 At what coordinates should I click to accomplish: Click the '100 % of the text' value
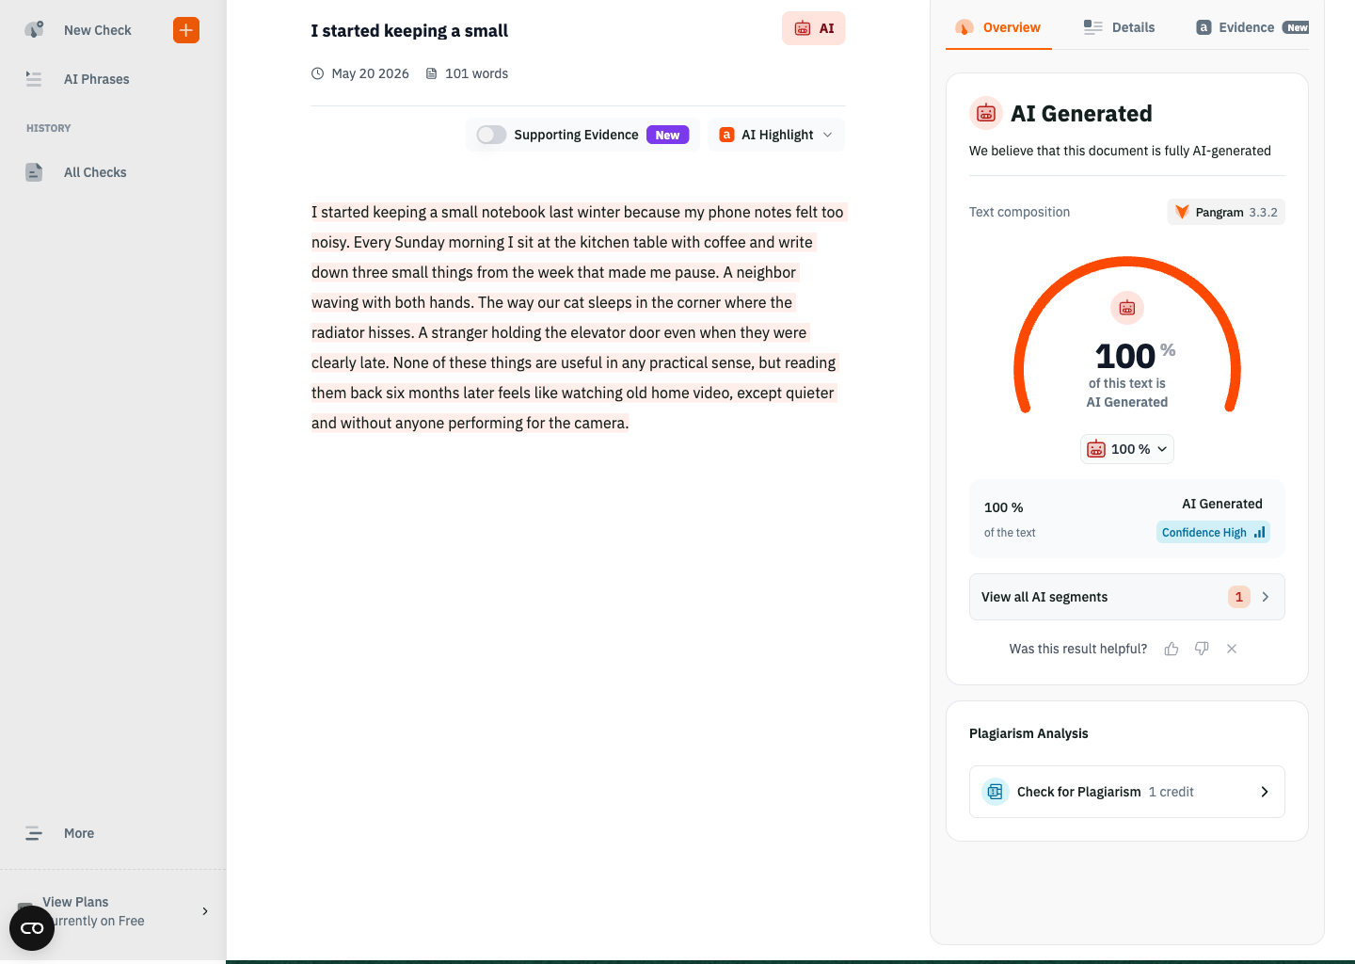1010,519
